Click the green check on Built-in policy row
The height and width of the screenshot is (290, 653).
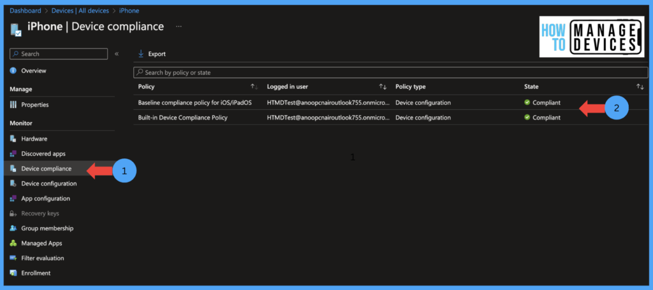coord(527,118)
